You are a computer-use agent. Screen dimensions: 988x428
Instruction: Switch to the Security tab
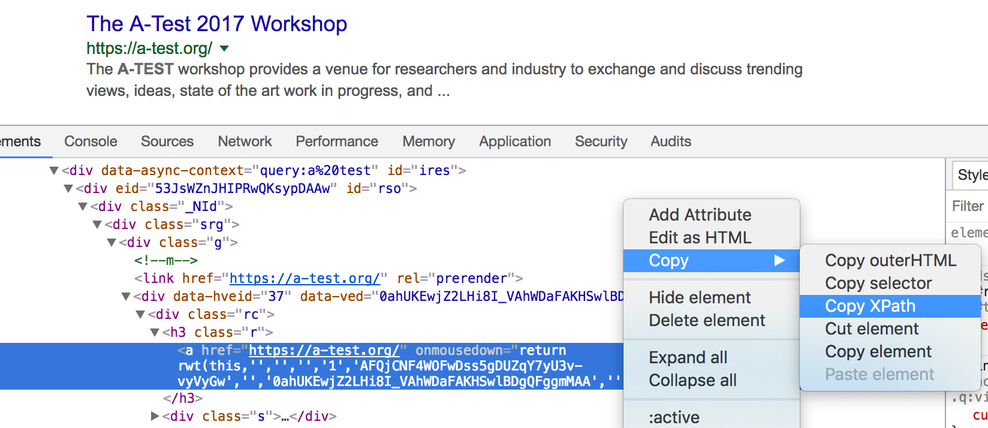601,141
